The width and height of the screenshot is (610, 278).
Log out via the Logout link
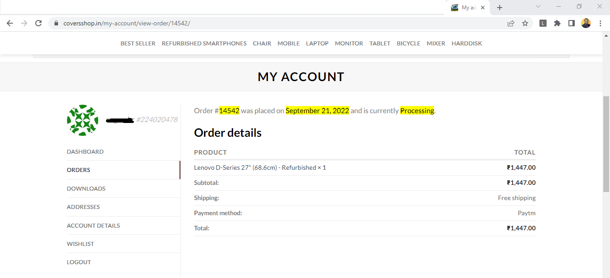pos(79,262)
